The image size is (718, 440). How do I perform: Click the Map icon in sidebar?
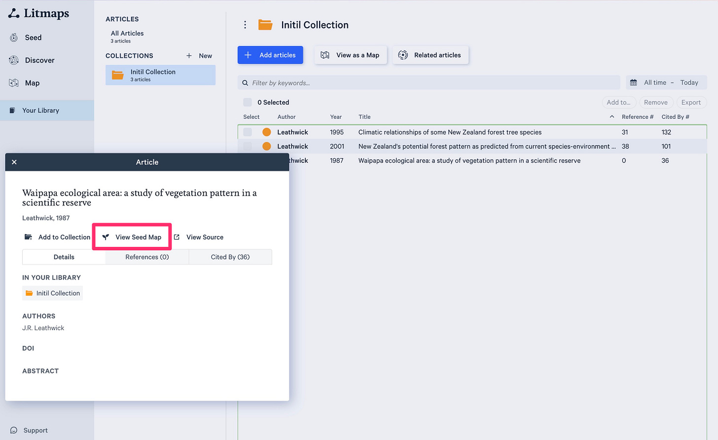click(14, 83)
